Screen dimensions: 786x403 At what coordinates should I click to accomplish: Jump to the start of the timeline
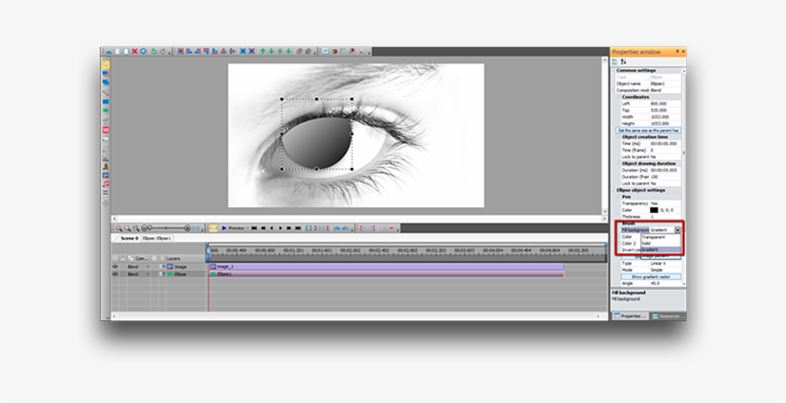[254, 228]
